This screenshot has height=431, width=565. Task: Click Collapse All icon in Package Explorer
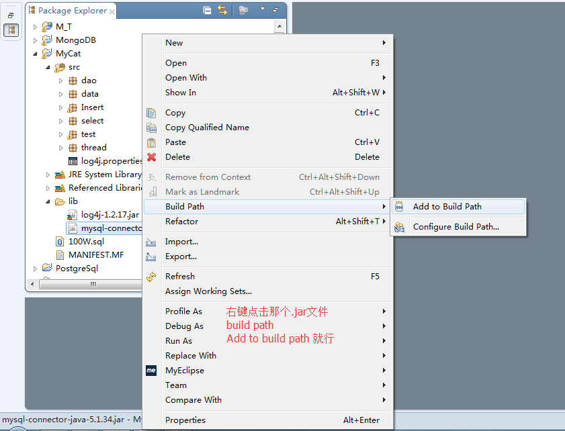[x=207, y=11]
